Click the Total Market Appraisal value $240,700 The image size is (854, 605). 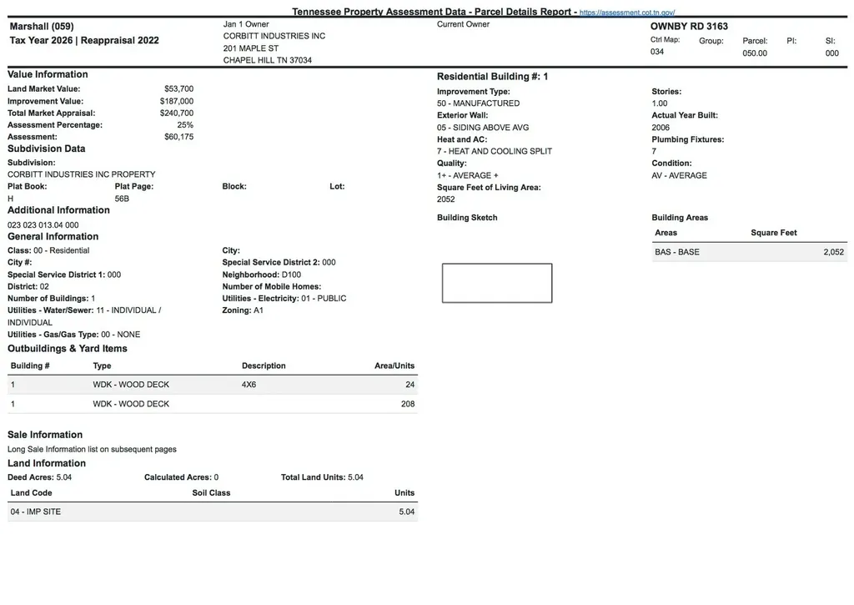tap(177, 113)
